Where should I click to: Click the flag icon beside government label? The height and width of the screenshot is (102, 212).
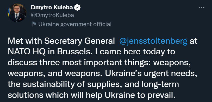point(34,24)
